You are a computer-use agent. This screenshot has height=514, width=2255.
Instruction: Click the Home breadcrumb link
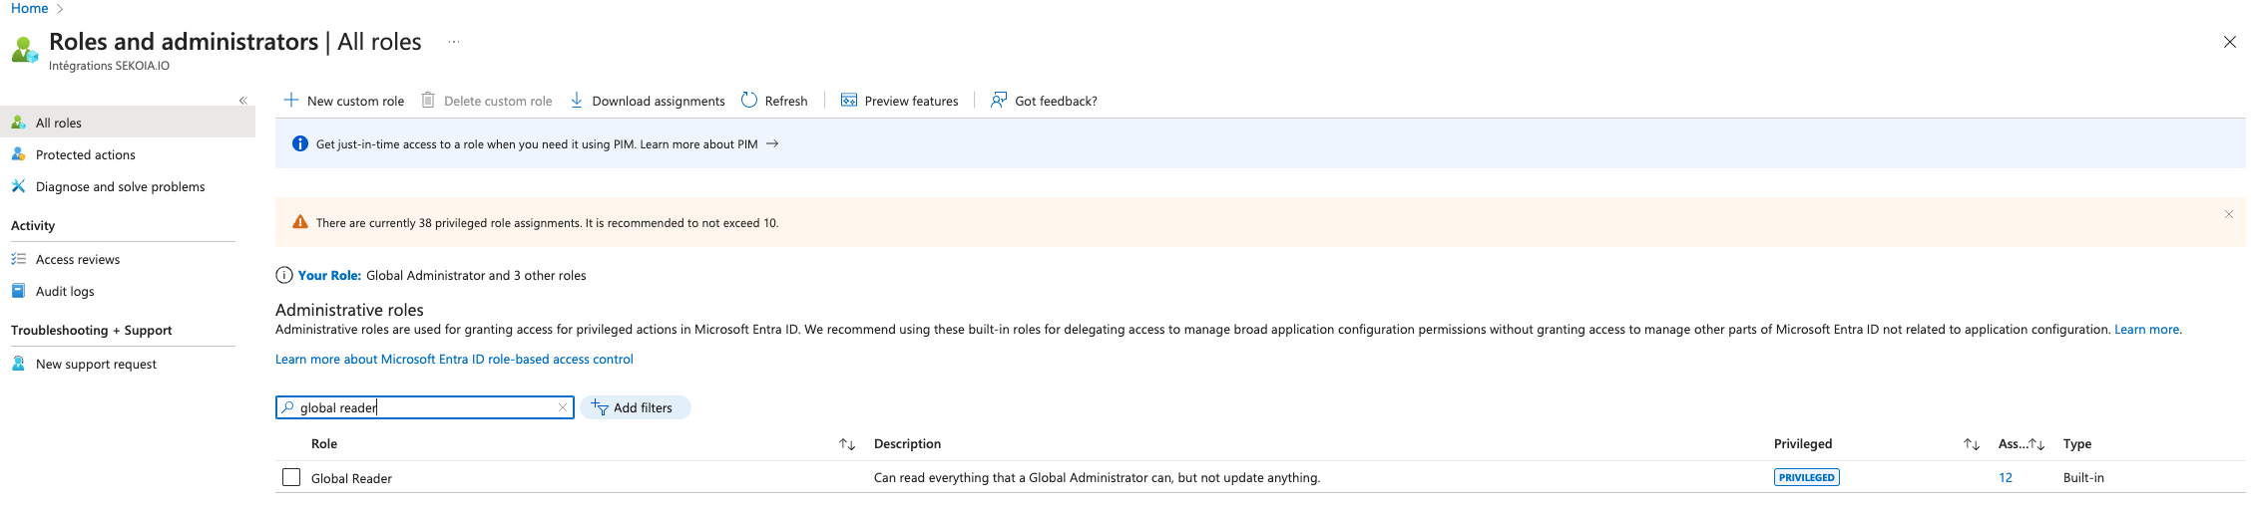[29, 9]
